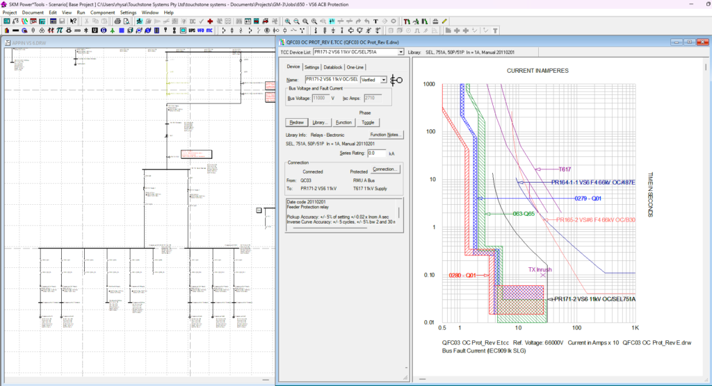Click the Phase Toggle button
The image size is (712, 386).
tap(368, 122)
